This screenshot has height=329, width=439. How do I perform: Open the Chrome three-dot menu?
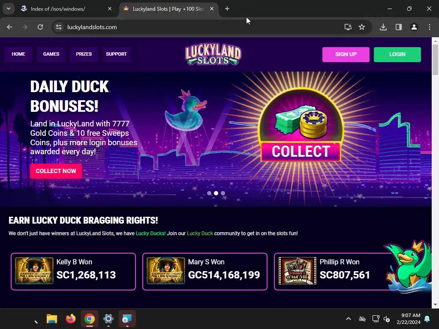[x=430, y=27]
